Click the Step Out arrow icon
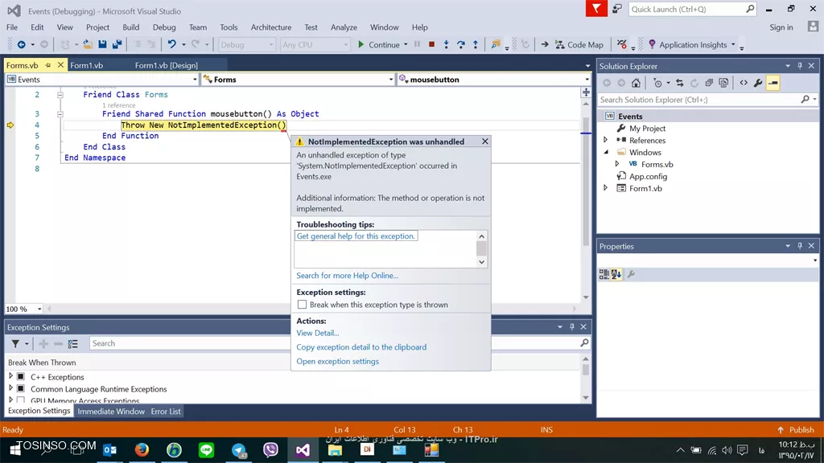824x463 pixels. click(476, 45)
